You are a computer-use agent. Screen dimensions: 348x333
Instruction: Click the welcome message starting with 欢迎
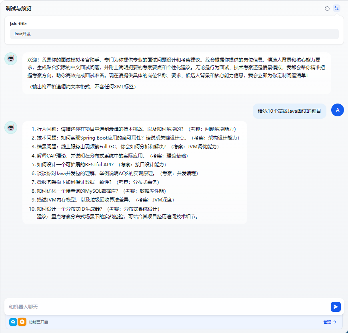tap(176, 68)
